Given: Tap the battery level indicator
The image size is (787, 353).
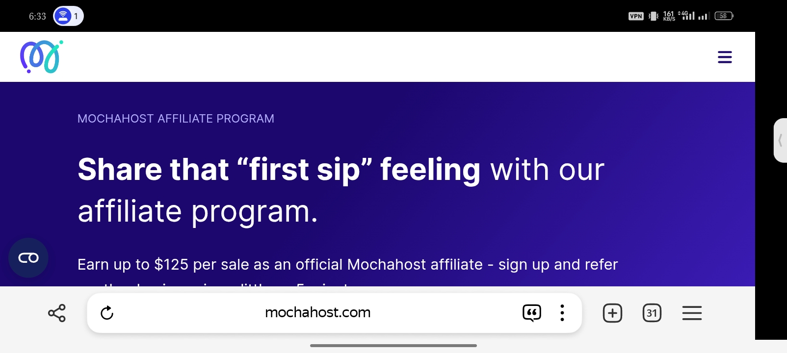Looking at the screenshot, I should pyautogui.click(x=724, y=16).
